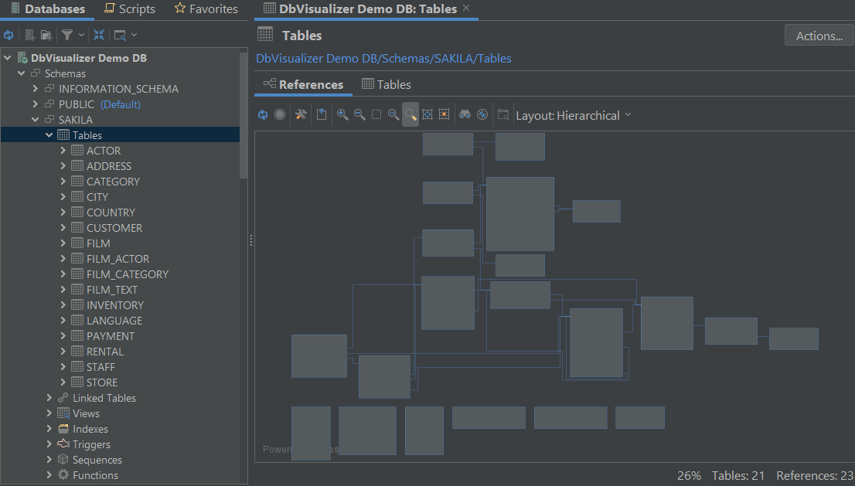Select the INVENTORY table row
The image size is (855, 486).
(x=120, y=305)
